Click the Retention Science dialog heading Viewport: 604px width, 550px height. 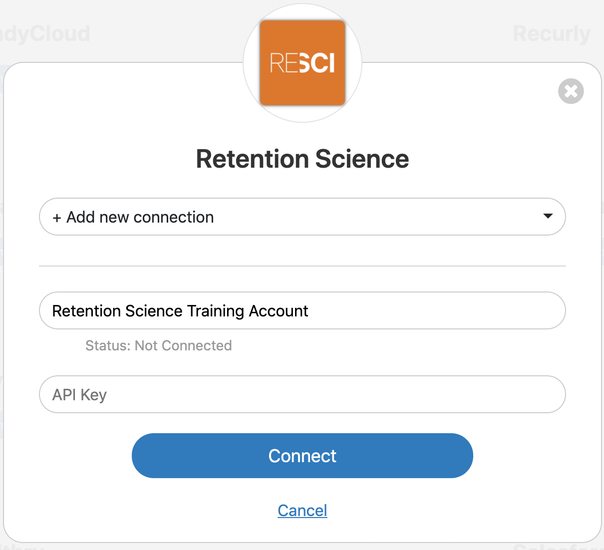302,159
